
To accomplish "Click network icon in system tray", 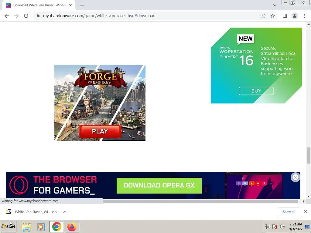I will click(x=267, y=227).
